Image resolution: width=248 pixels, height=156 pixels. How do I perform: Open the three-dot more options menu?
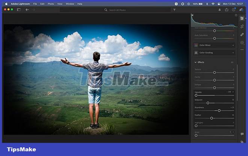point(242,49)
